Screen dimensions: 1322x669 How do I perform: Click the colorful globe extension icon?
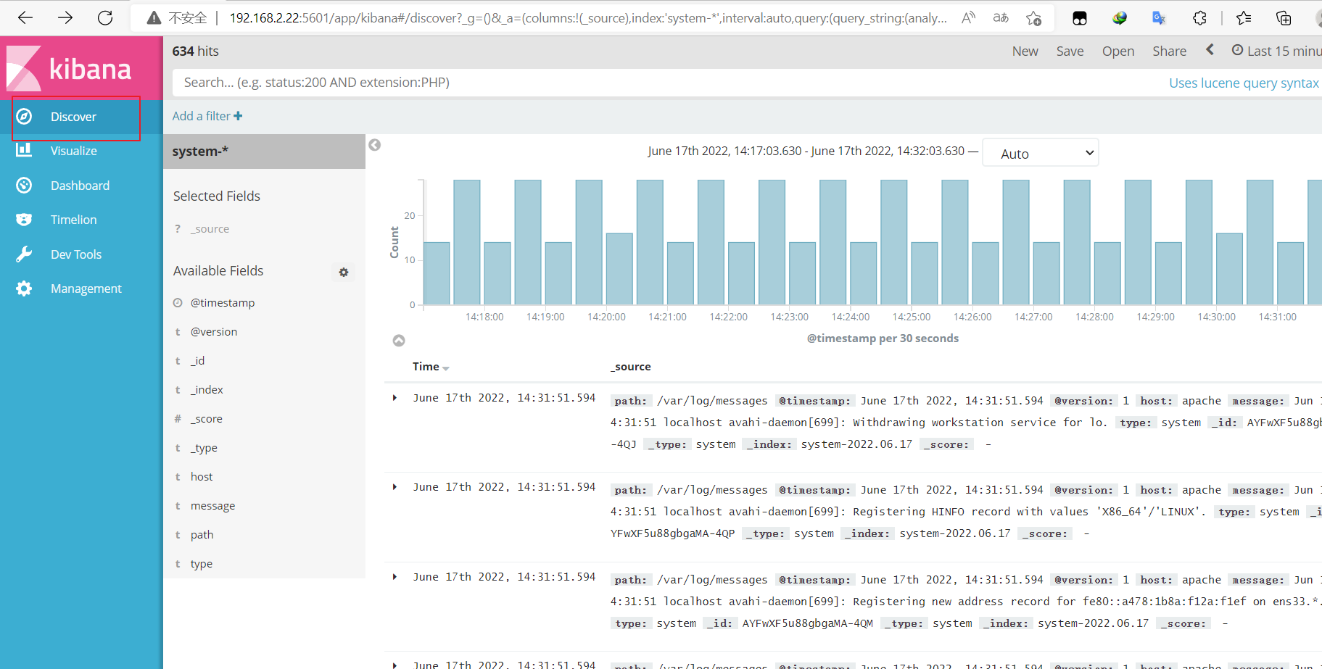tap(1120, 18)
